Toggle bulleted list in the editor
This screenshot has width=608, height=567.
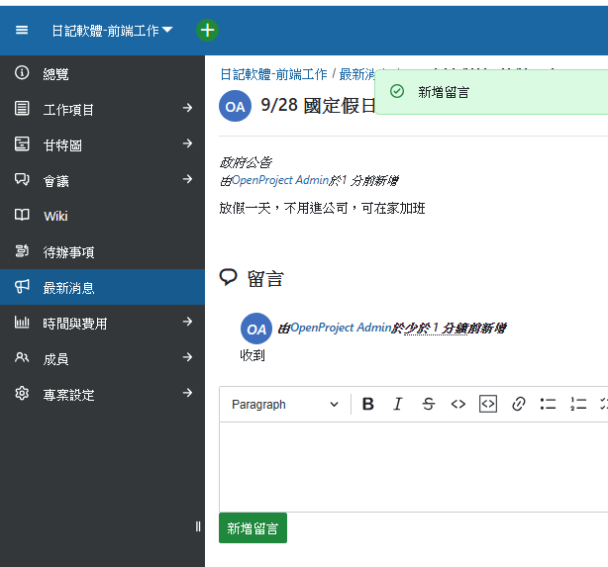coord(549,405)
